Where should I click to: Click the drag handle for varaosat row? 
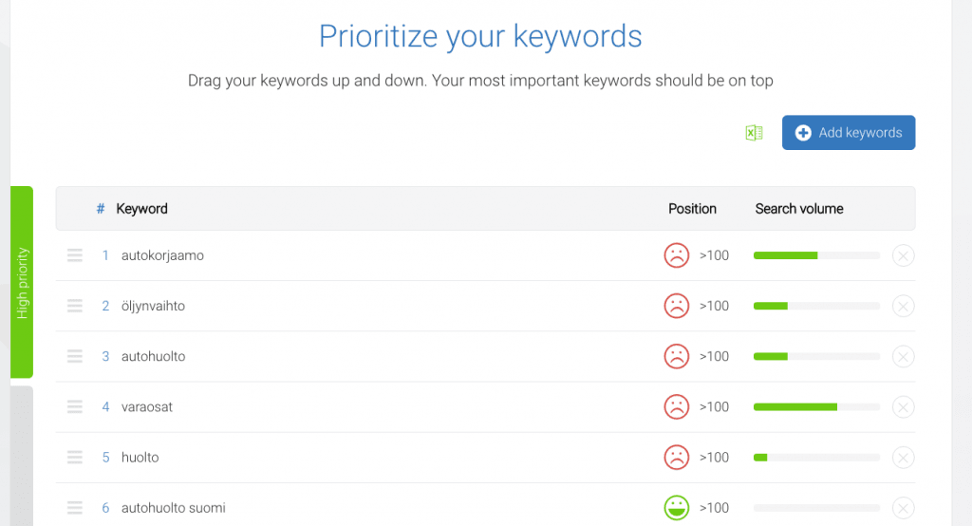pos(75,406)
